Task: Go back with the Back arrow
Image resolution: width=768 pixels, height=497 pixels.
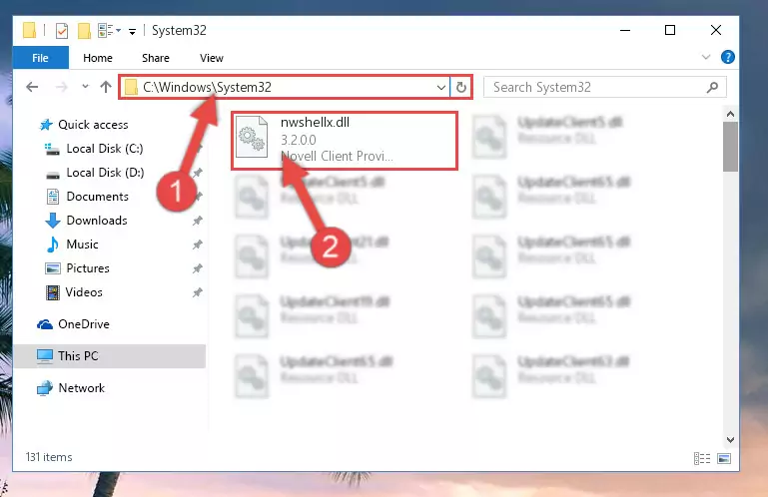Action: pyautogui.click(x=32, y=87)
